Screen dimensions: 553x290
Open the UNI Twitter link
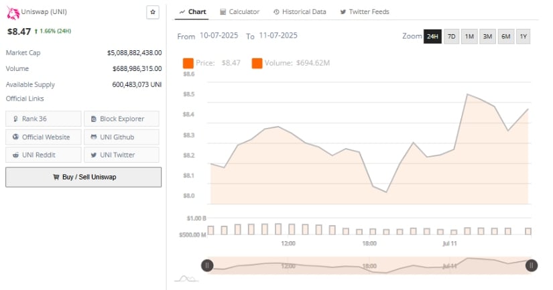tap(122, 155)
